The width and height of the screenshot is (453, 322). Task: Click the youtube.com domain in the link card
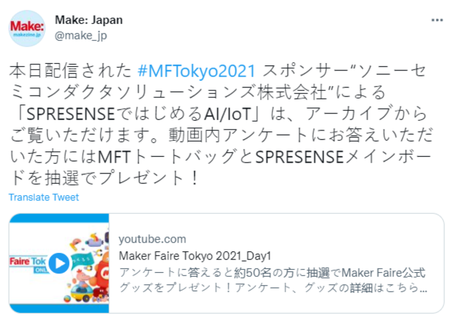click(152, 239)
